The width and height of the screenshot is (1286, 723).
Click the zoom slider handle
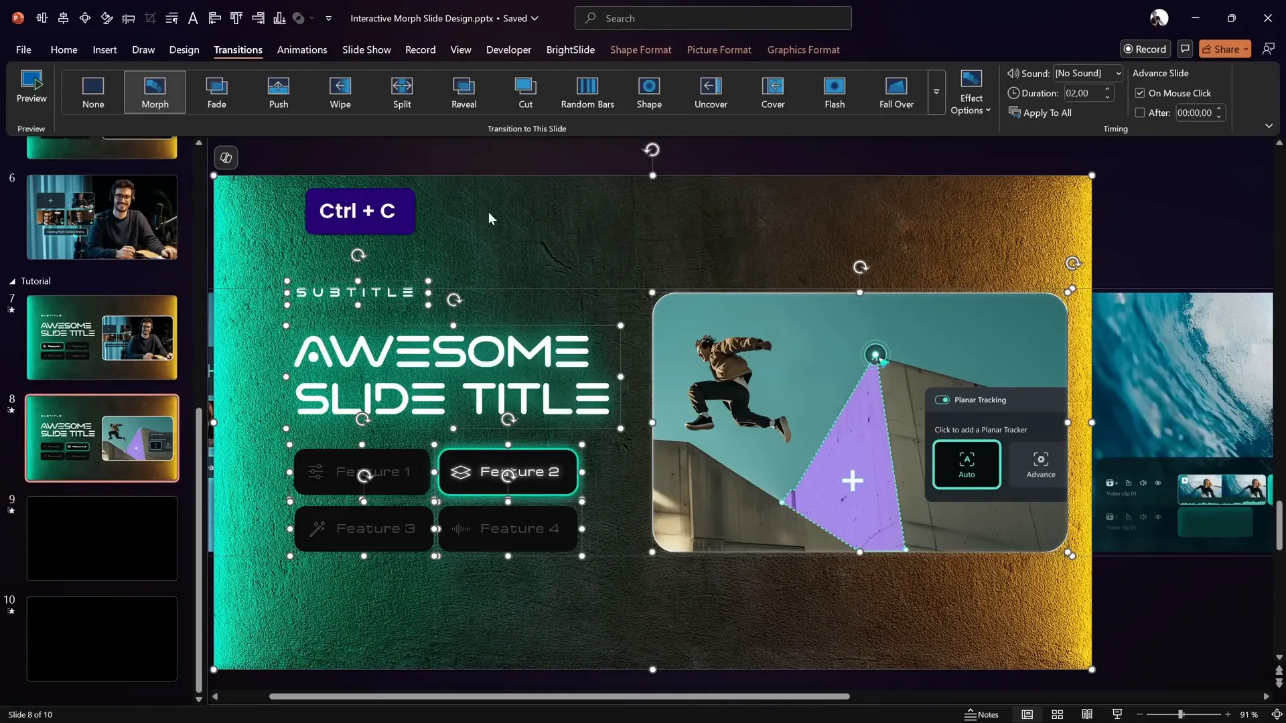[x=1180, y=714]
